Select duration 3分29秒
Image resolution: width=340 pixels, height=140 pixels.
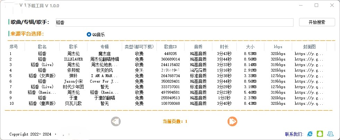(224, 87)
